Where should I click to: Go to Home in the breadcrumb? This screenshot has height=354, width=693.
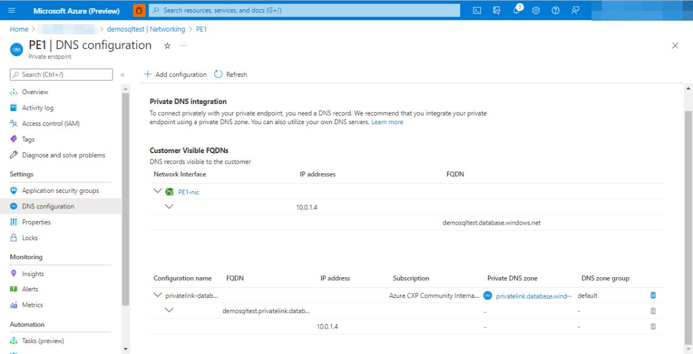coord(19,29)
